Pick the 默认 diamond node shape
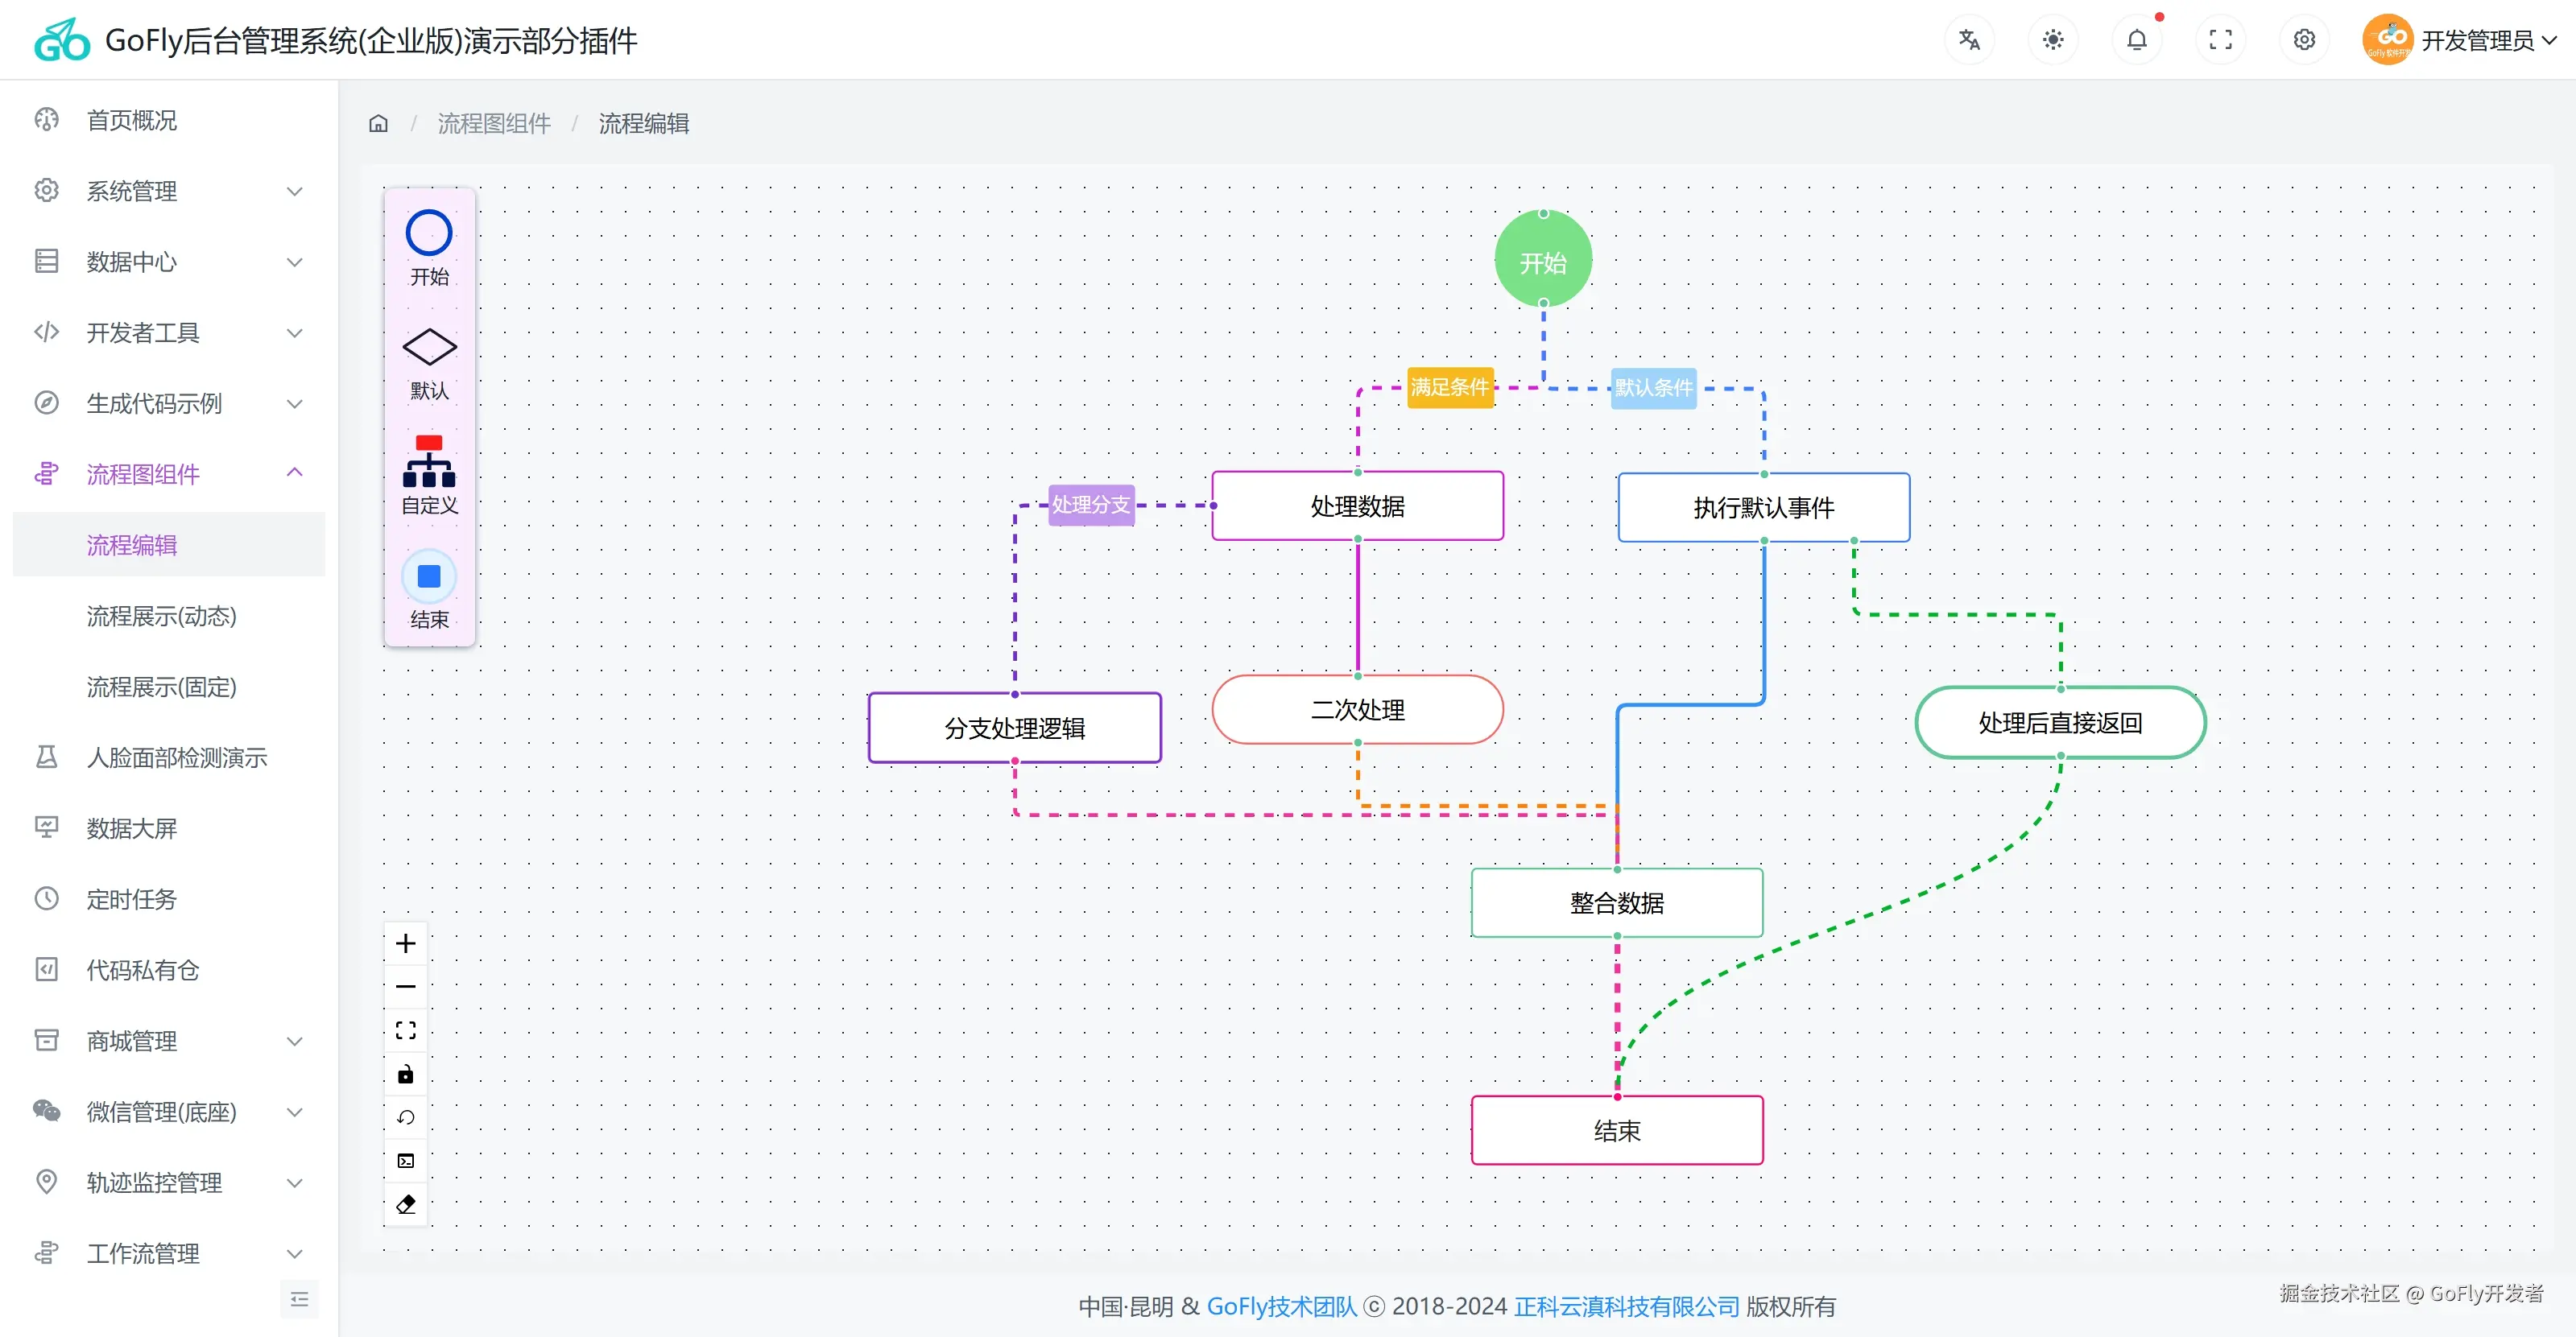The height and width of the screenshot is (1337, 2576). click(429, 348)
